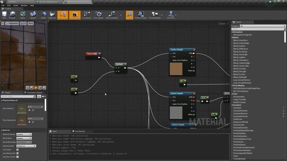The image size is (287, 161).
Task: Toggle the Live Preview toolbar button
Action: [75, 15]
